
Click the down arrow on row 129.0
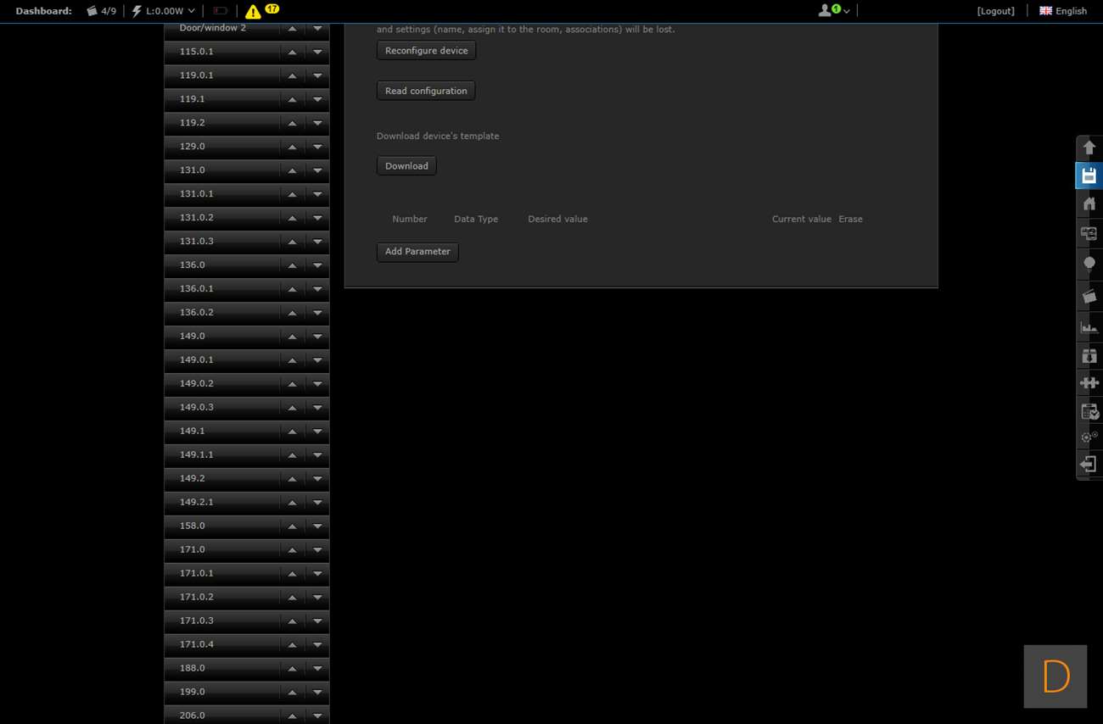pos(317,147)
